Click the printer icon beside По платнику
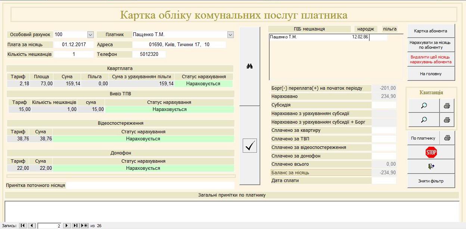Screen dimensions: 466x229 (447, 138)
